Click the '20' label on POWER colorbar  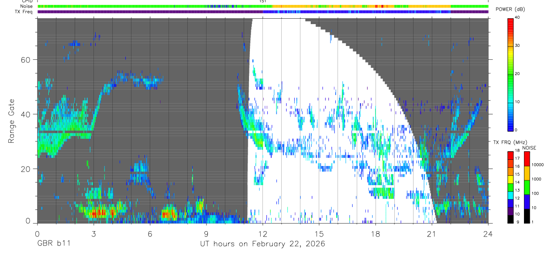click(517, 74)
